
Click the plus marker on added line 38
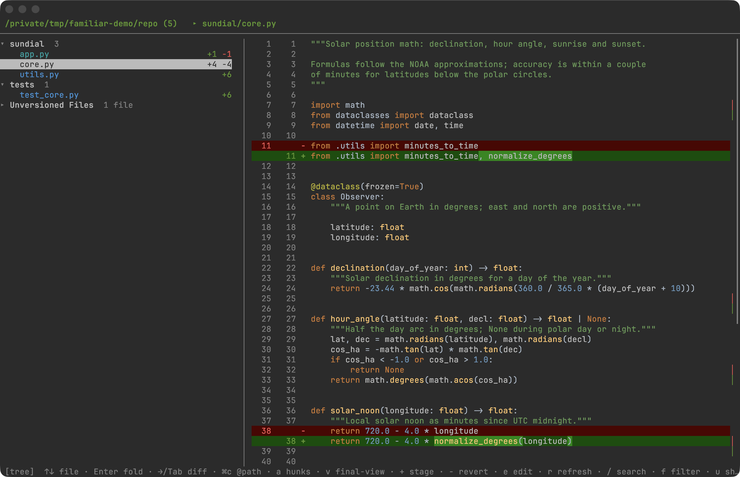coord(303,441)
